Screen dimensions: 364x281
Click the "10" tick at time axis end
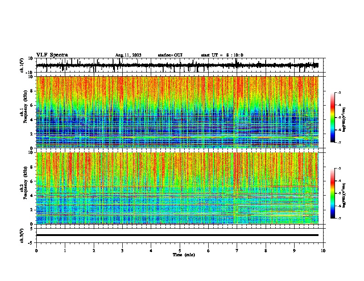323,251
